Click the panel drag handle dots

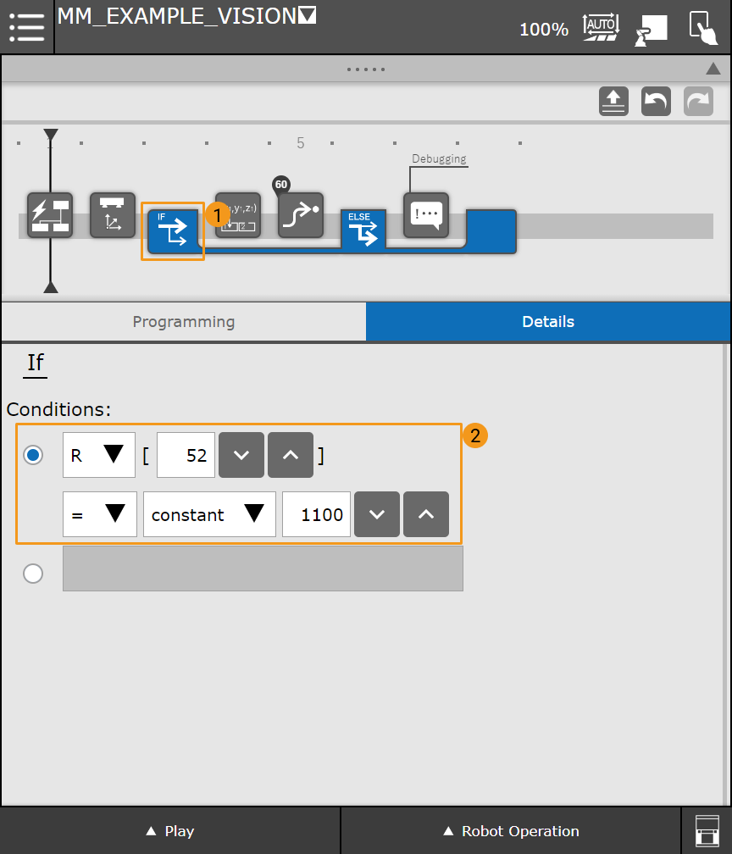(x=366, y=69)
